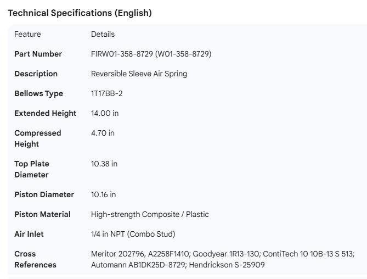This screenshot has height=279, width=367.
Task: Click the 4.70 in value
Action: click(x=103, y=133)
